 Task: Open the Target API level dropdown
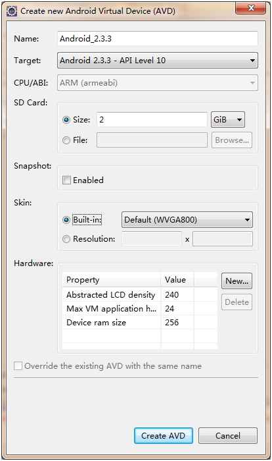tap(158, 61)
